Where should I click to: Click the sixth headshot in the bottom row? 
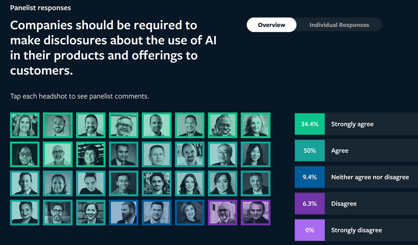[189, 212]
